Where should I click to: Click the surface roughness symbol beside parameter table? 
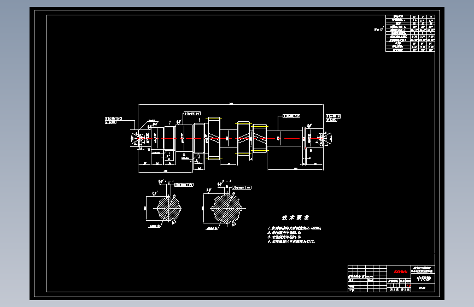click(379, 29)
